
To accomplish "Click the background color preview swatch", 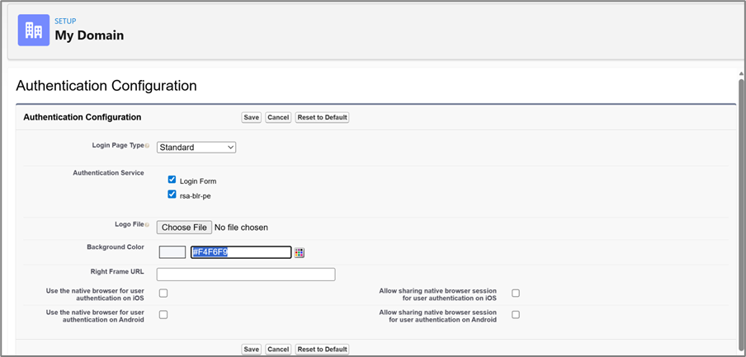I will click(172, 252).
